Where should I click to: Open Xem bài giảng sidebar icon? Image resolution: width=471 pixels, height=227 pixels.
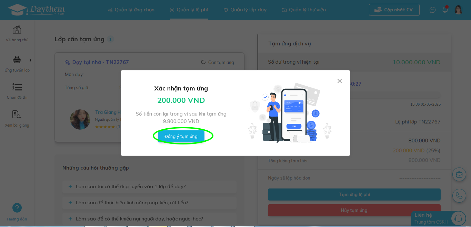point(17,115)
